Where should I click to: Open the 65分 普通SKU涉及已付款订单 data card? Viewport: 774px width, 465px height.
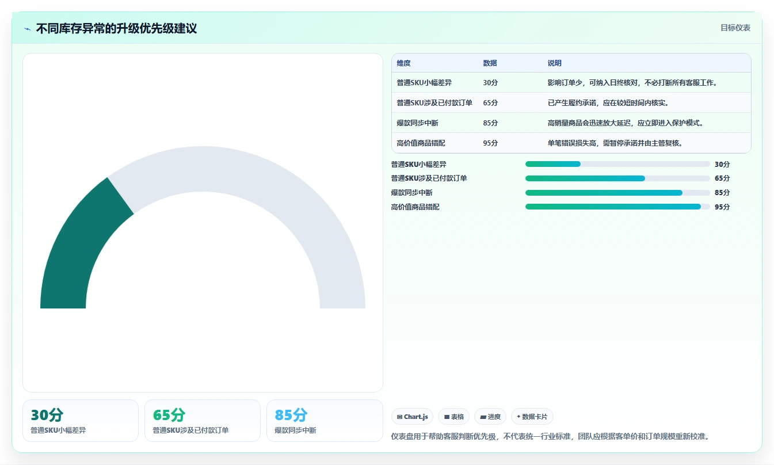[x=203, y=421]
